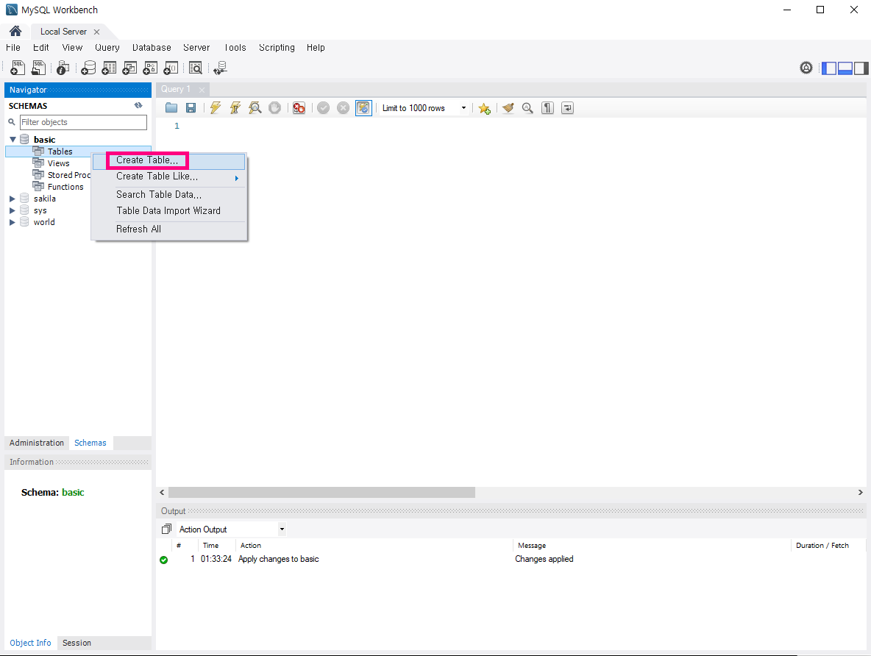Click the editor horizontal scrollbar thumb
The height and width of the screenshot is (656, 871).
[x=321, y=492]
